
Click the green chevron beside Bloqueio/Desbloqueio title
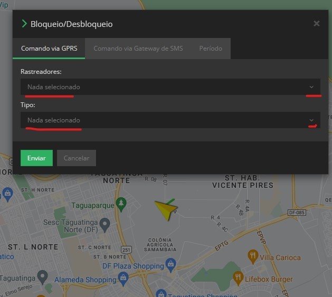pos(24,24)
